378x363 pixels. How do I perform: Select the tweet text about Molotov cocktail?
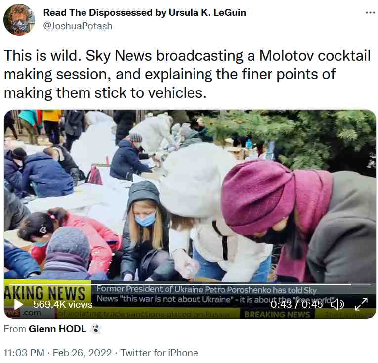click(x=187, y=74)
